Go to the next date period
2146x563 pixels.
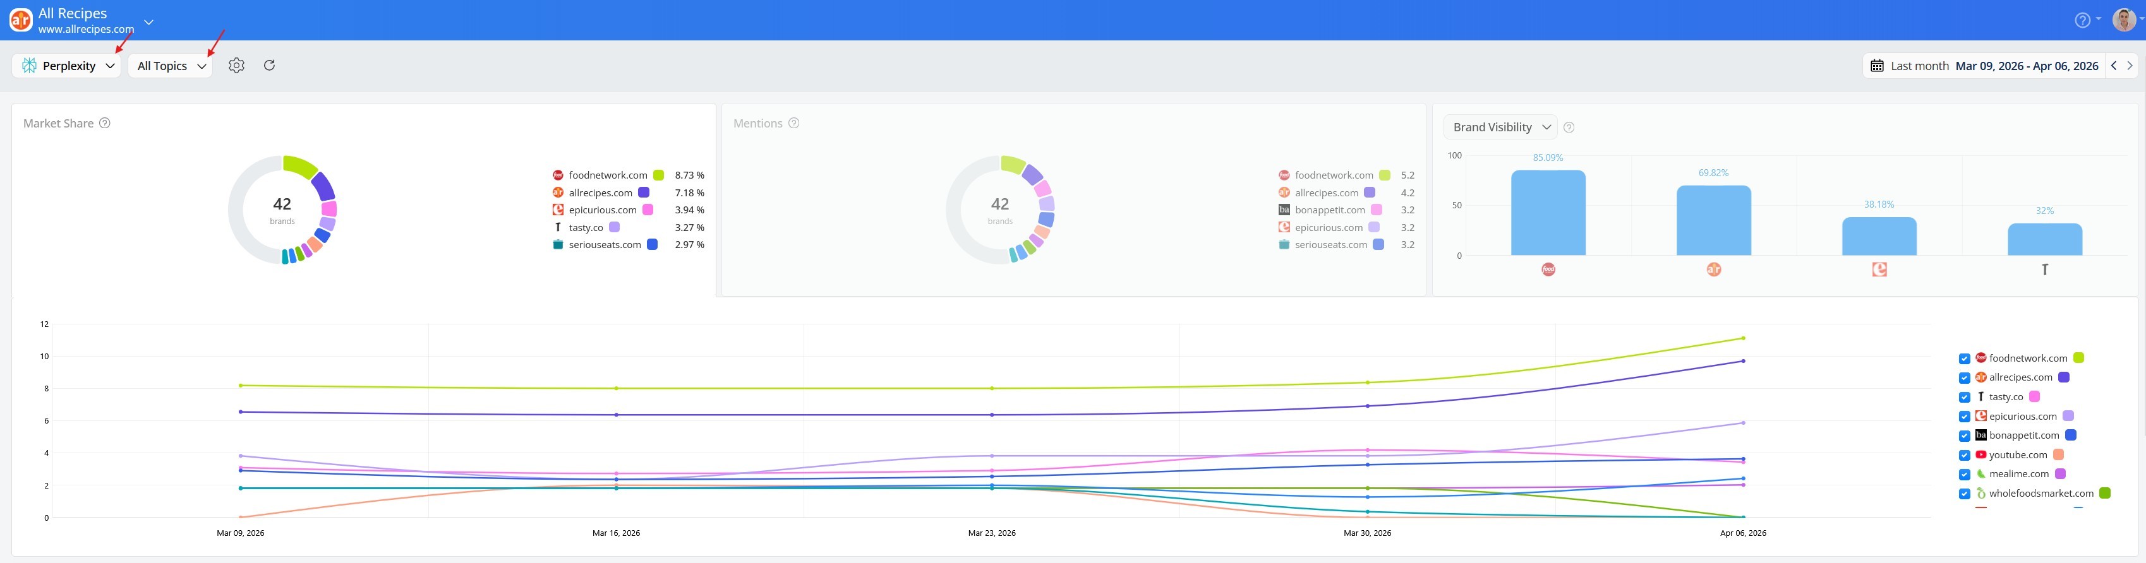coord(2130,66)
